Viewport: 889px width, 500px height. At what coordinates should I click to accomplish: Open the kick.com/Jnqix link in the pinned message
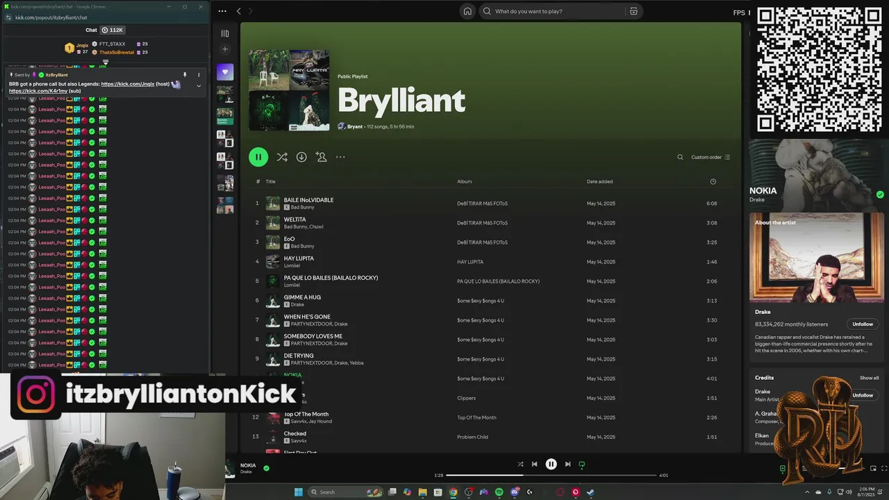pyautogui.click(x=128, y=84)
